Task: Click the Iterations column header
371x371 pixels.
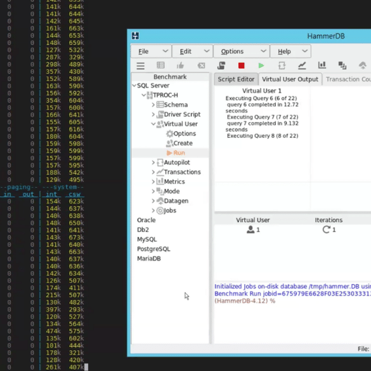Action: tap(329, 220)
